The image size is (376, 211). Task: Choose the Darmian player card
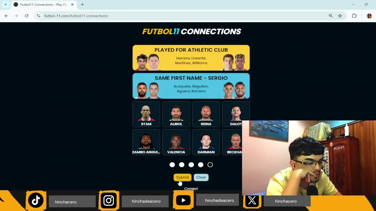tap(206, 142)
